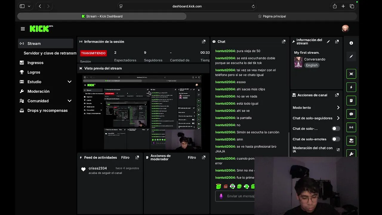This screenshot has height=215, width=382.
Task: Click Filtro in Feed de actividades
Action: [x=125, y=158]
